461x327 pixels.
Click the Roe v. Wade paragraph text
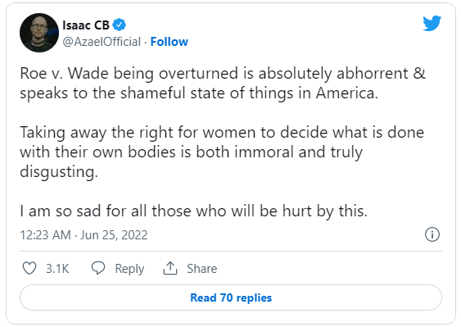pos(223,84)
